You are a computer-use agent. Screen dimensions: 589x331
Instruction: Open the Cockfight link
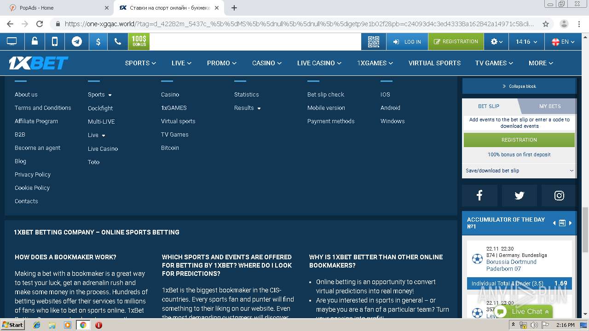[100, 108]
